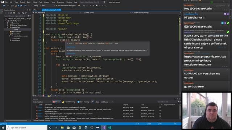Click the Windows taskbar search box

26,127
